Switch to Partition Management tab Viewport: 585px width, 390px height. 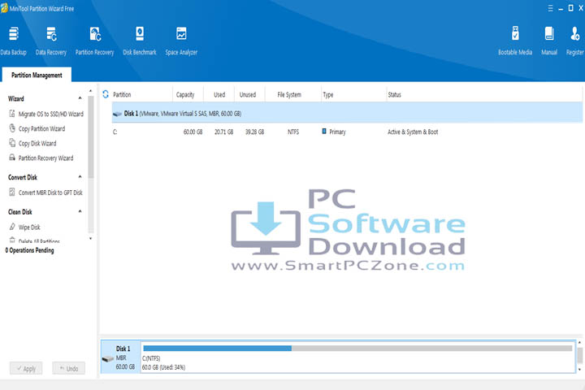click(37, 75)
